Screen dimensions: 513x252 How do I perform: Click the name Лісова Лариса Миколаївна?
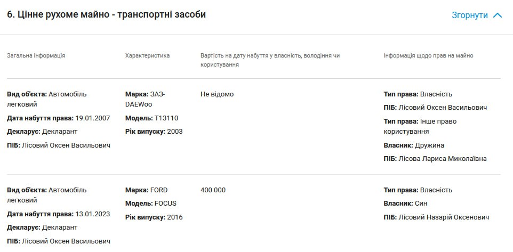pos(444,158)
